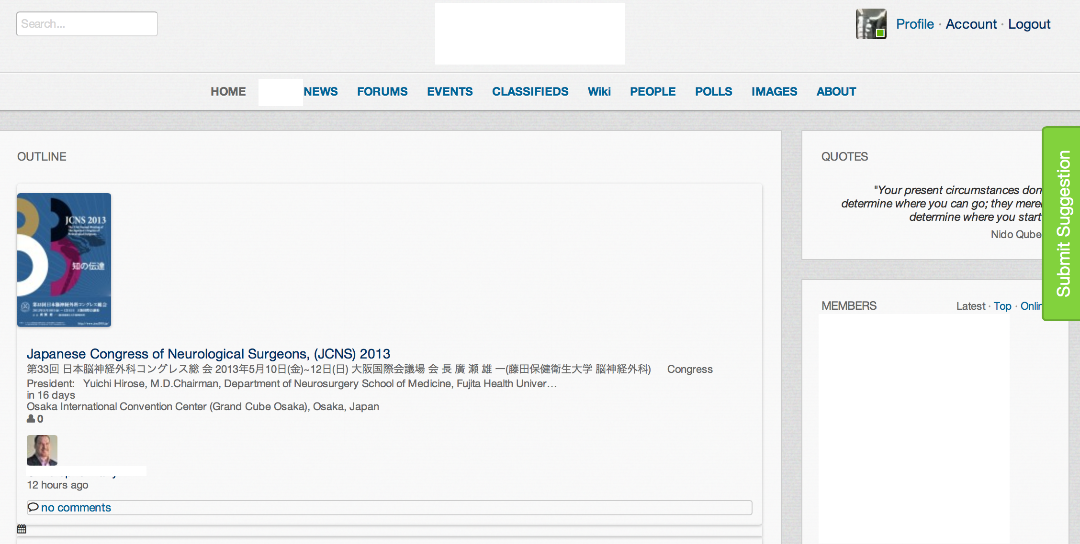1080x544 pixels.
Task: Click the user avatar icon near Profile
Action: coord(871,24)
